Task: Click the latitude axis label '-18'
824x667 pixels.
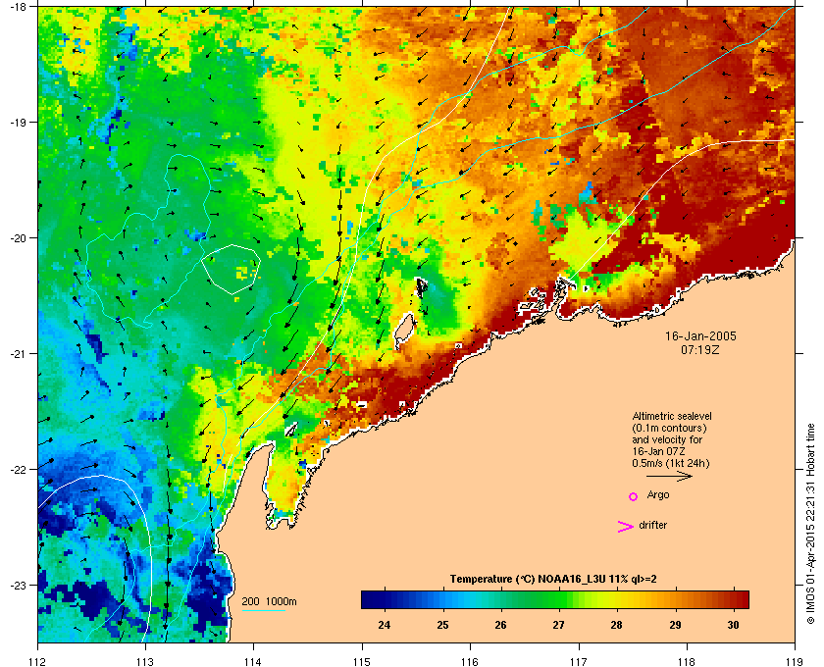Action: point(18,6)
